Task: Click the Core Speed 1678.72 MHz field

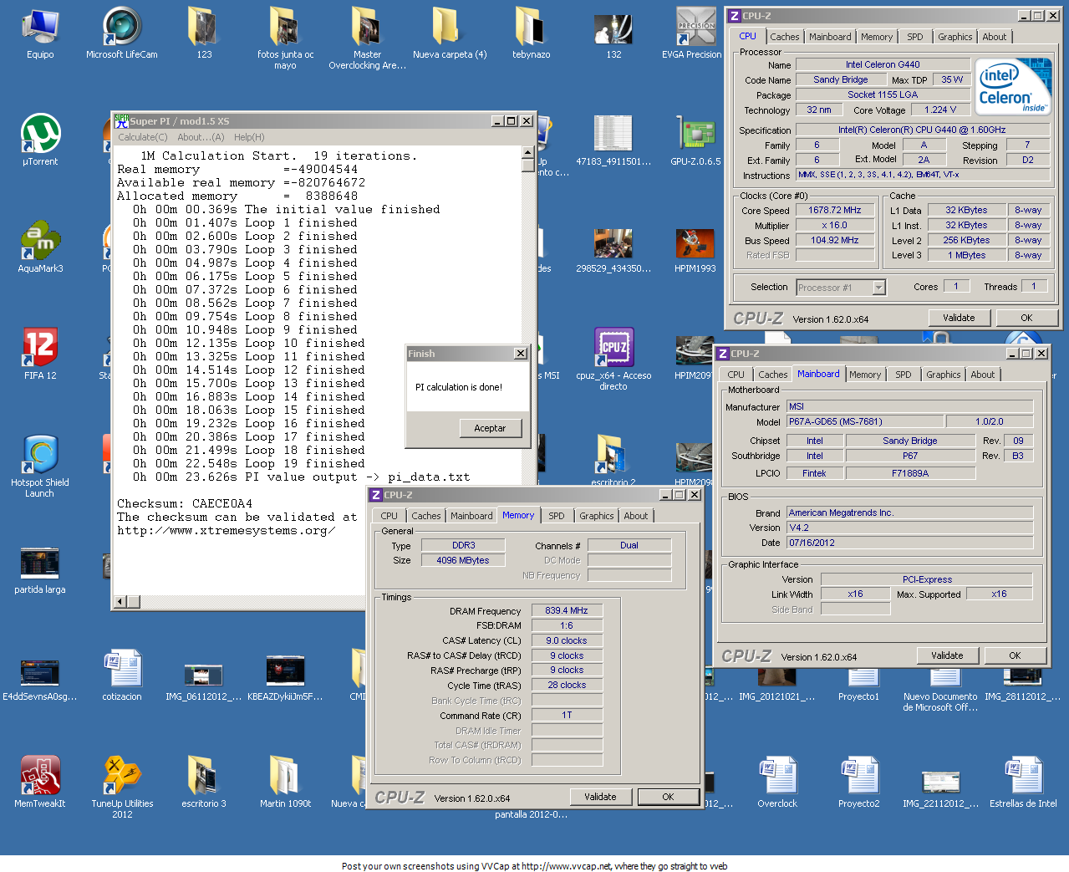Action: [834, 211]
